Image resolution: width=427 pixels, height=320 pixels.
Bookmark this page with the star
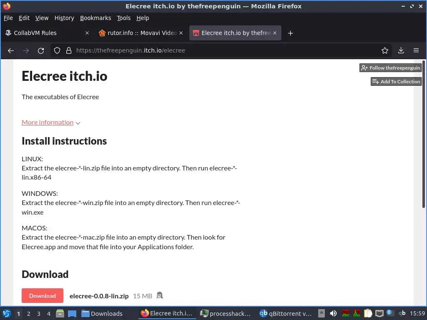coord(385,50)
